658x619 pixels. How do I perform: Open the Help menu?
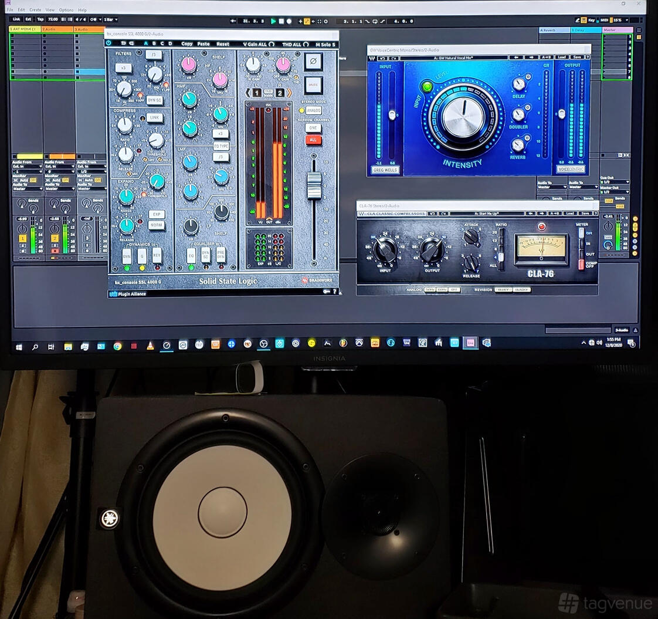coord(82,9)
